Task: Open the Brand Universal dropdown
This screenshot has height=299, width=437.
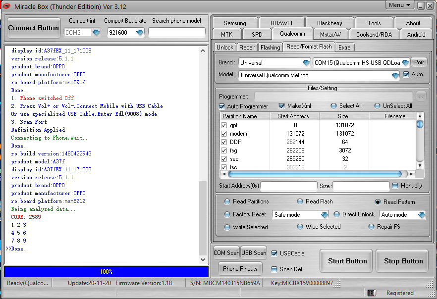Action: pyautogui.click(x=306, y=63)
